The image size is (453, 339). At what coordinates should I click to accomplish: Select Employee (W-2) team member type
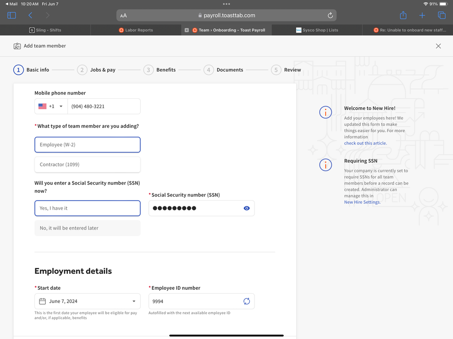(x=88, y=145)
